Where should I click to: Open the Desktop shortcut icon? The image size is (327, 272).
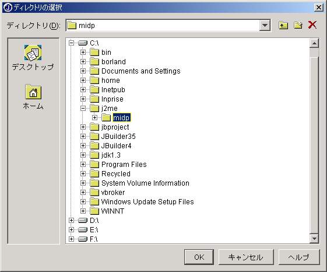point(33,53)
